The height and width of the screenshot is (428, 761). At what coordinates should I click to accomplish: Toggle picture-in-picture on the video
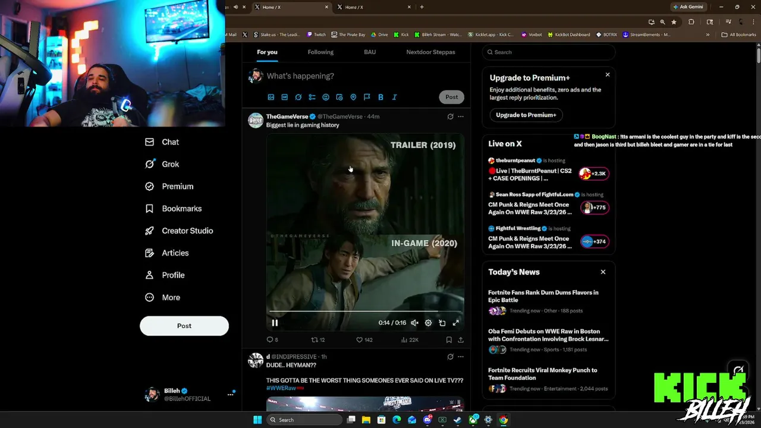pos(442,323)
